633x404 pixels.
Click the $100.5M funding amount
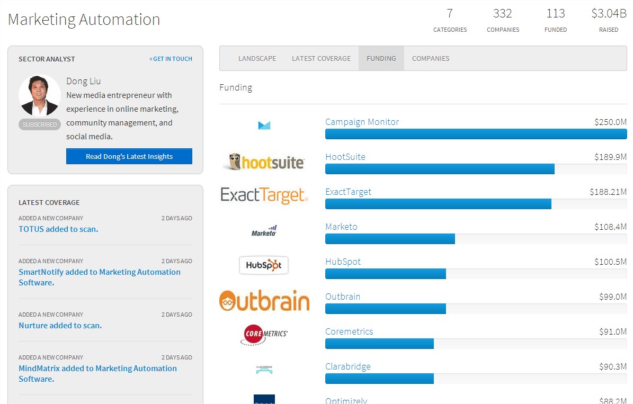coord(610,262)
